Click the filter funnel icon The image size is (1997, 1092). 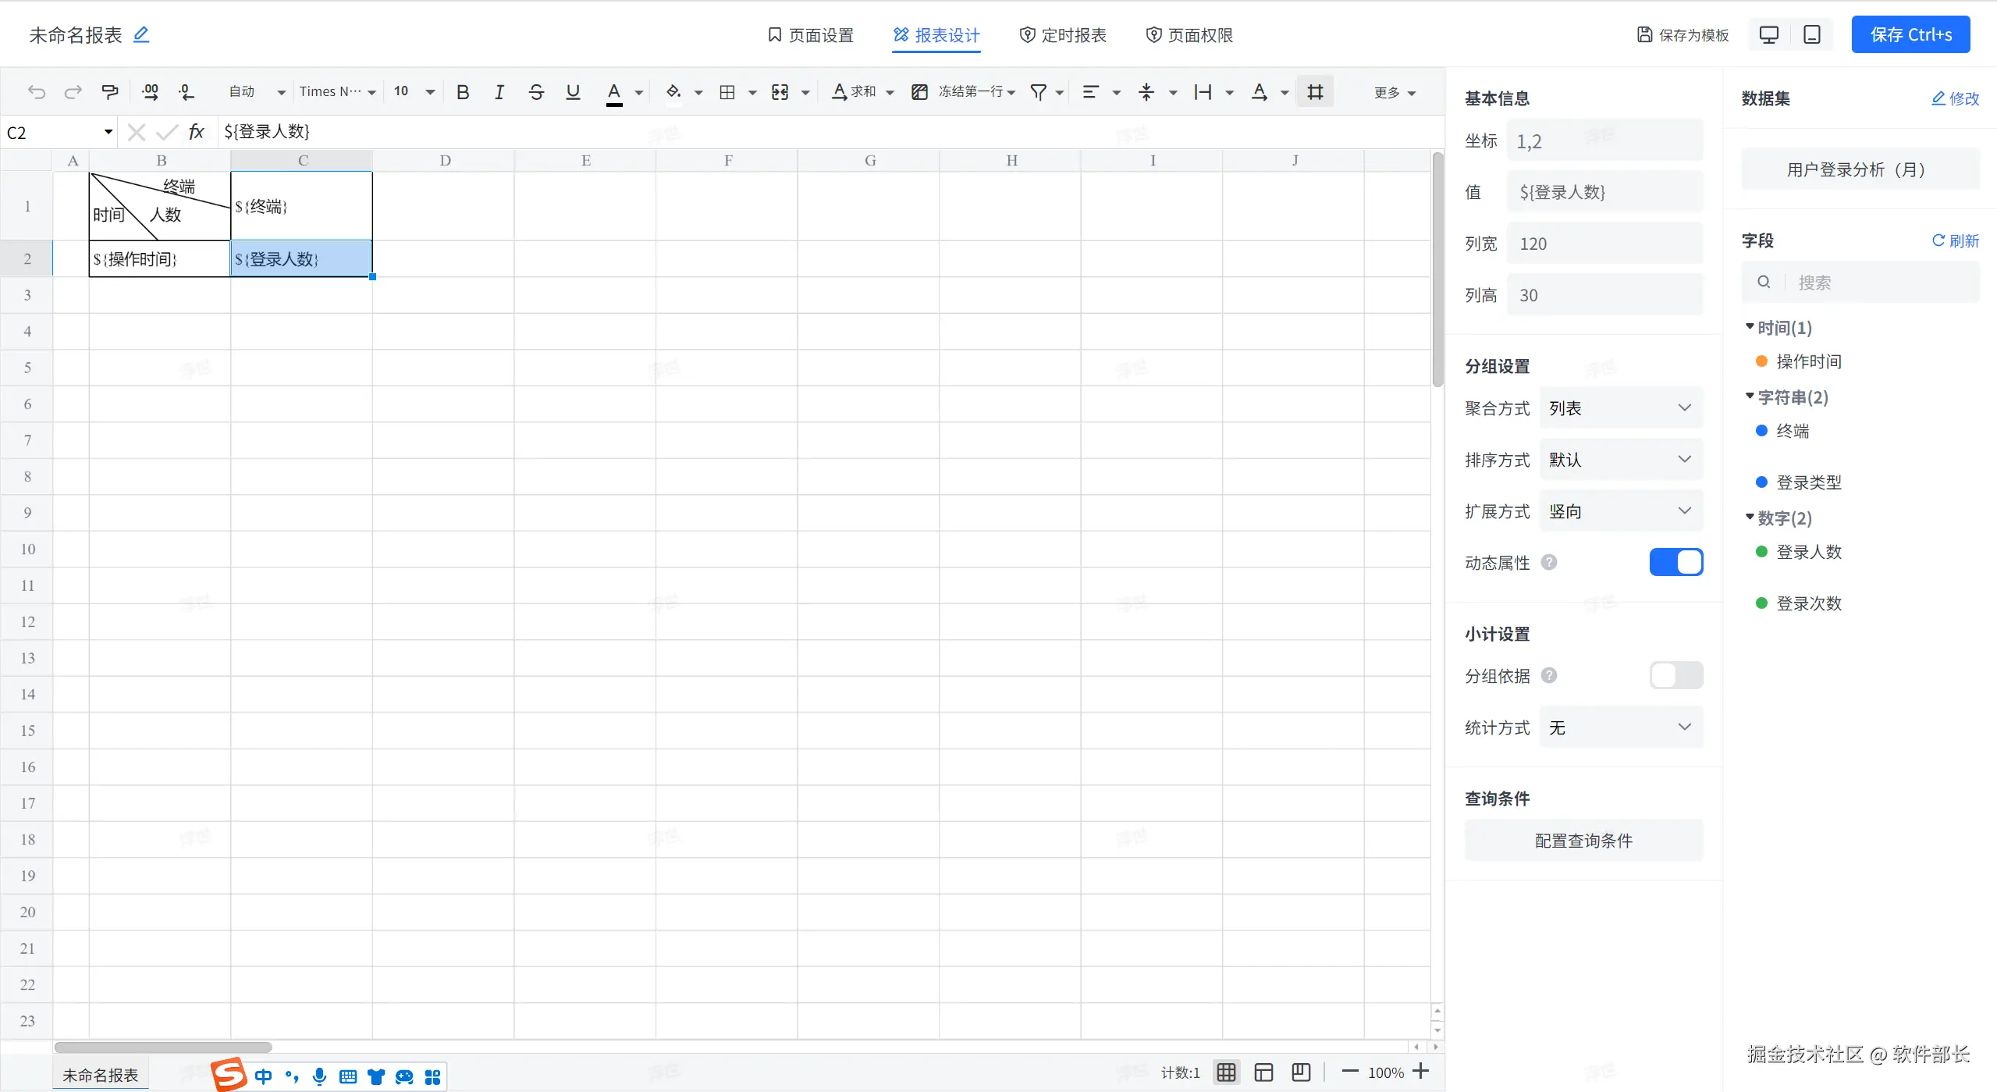click(x=1038, y=92)
